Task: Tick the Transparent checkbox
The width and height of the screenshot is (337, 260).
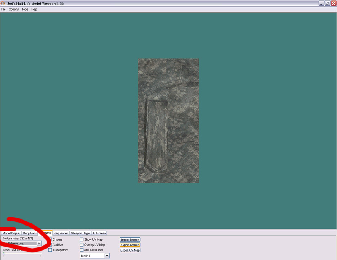Action: (x=50, y=250)
